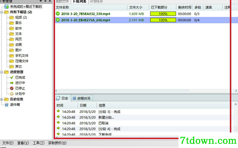Viewport: 238px width, 148px height.
Task: Click the 历史任务 folder icon
Action: click(6, 99)
